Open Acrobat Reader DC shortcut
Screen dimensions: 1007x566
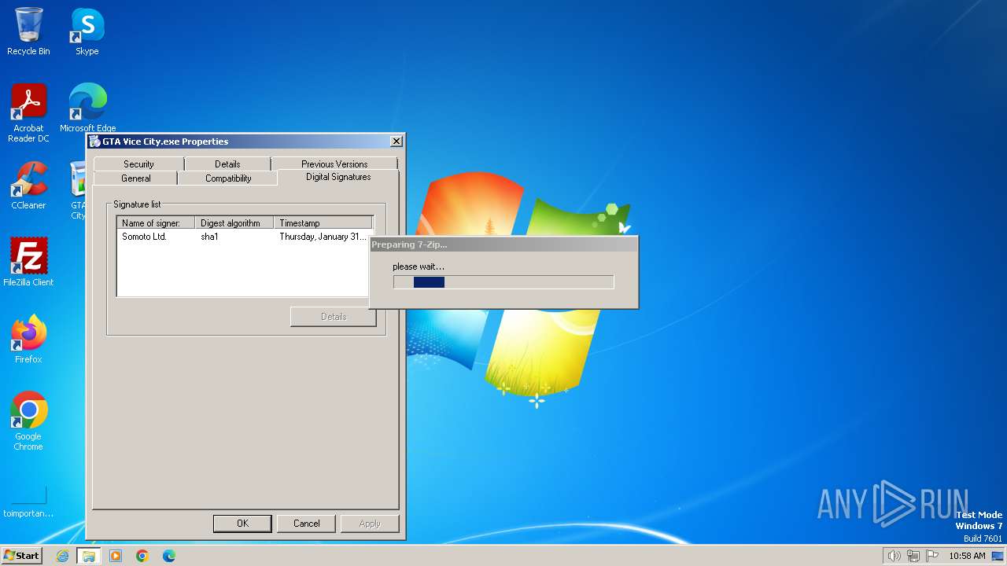coord(28,113)
